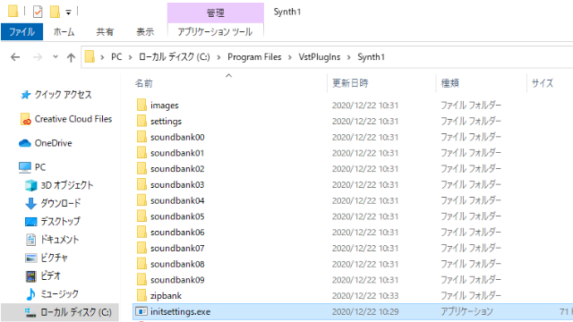573x322 pixels.
Task: Expand the breadcrumb chevron after VstPlugIns
Action: click(x=348, y=57)
